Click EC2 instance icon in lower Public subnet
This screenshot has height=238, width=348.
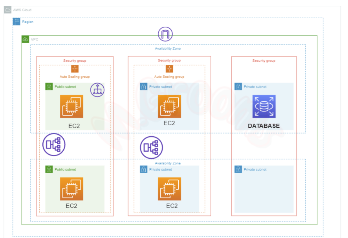click(x=72, y=189)
